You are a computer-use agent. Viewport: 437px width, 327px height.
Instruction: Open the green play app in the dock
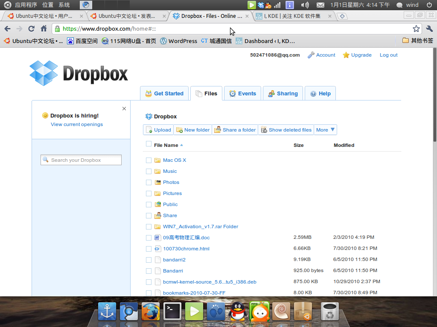coord(194,311)
